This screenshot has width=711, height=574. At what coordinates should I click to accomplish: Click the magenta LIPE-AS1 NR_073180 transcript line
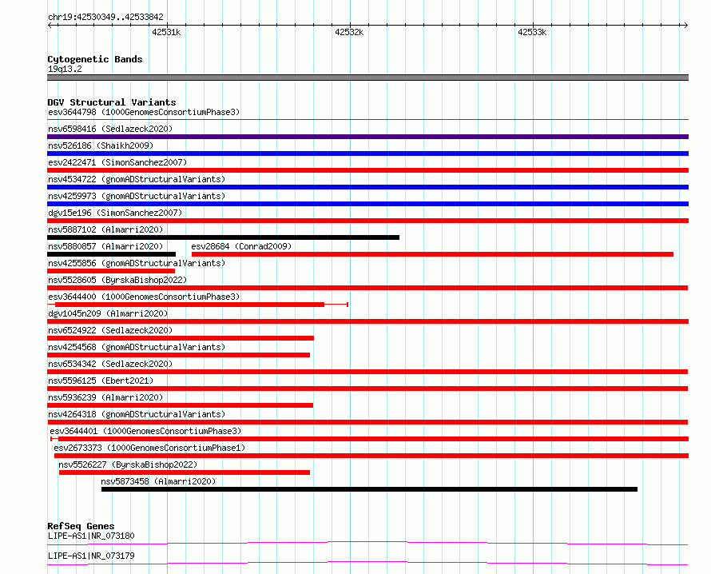click(x=367, y=543)
